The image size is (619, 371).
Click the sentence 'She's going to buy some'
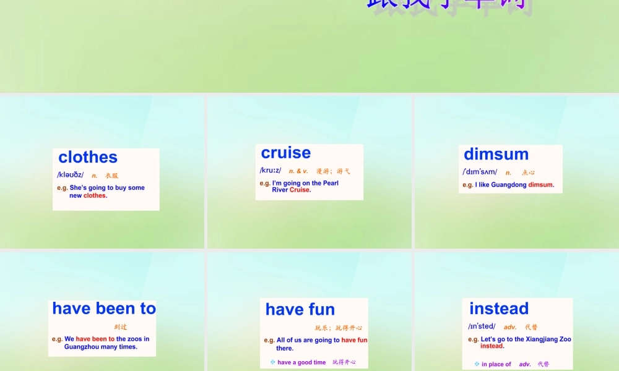click(x=107, y=188)
